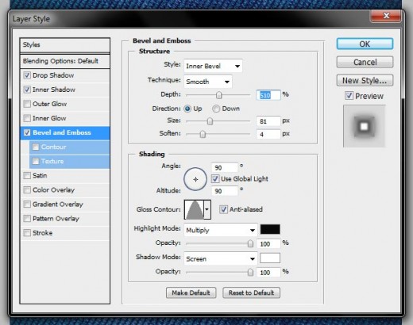The image size is (413, 325).
Task: Disable Use Global Light
Action: click(x=215, y=179)
